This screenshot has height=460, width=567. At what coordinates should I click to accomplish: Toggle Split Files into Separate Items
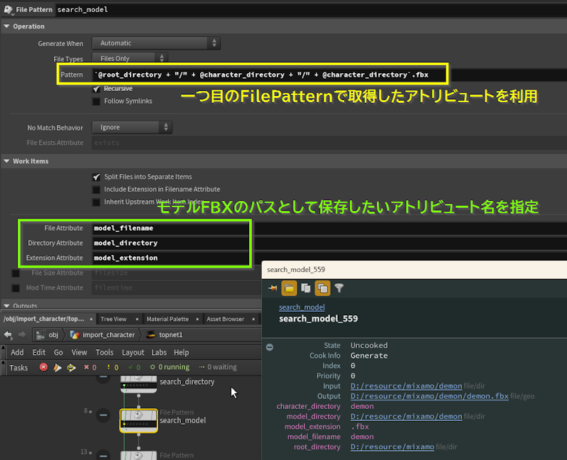pos(97,177)
